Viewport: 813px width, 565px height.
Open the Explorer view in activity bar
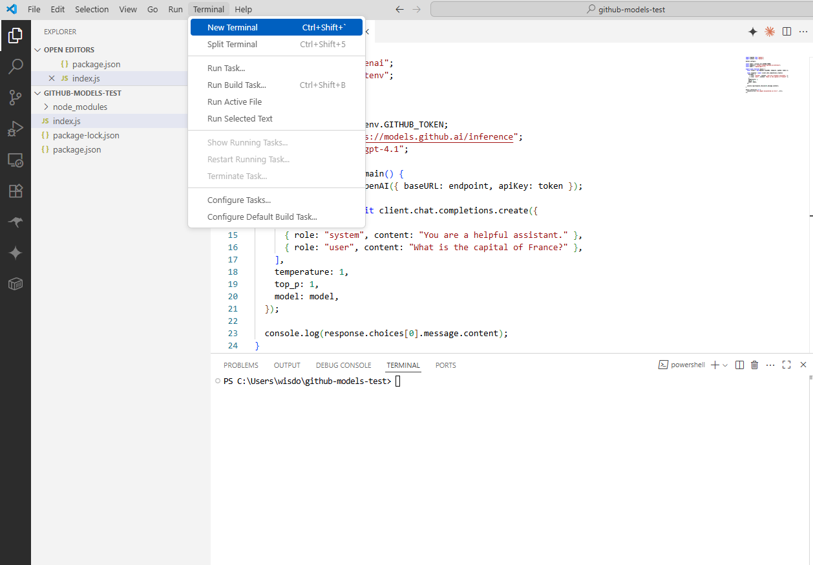click(x=16, y=36)
